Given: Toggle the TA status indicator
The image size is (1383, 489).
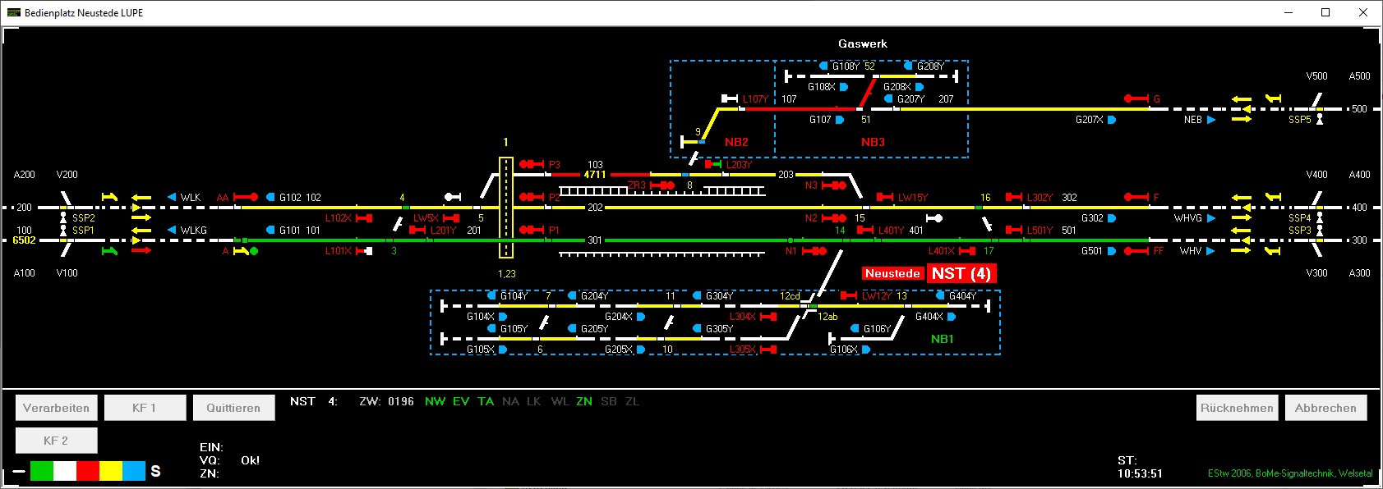Looking at the screenshot, I should 486,401.
